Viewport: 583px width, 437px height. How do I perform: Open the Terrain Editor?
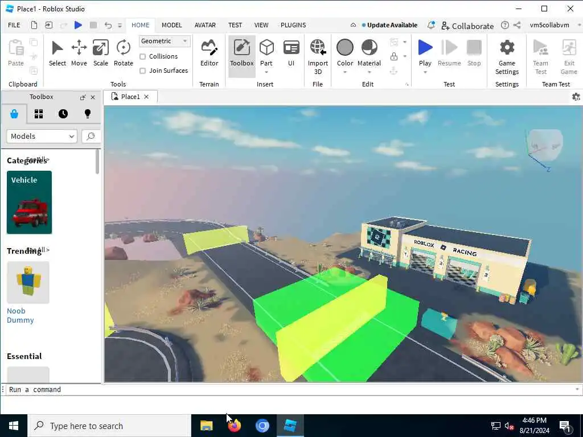(209, 53)
